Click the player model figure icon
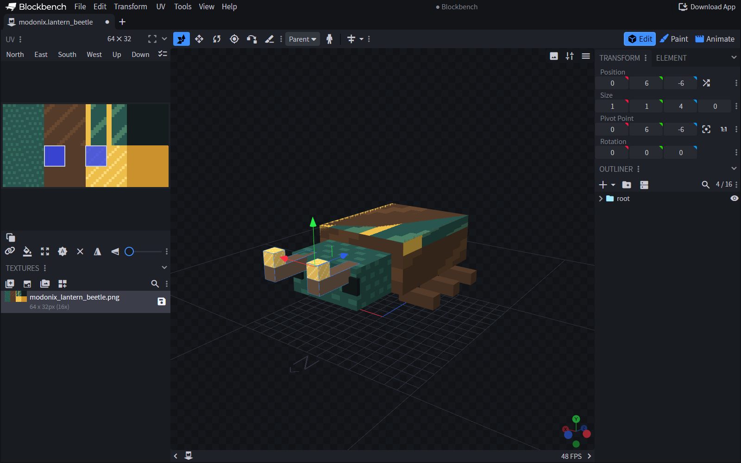The width and height of the screenshot is (741, 463). coord(329,39)
